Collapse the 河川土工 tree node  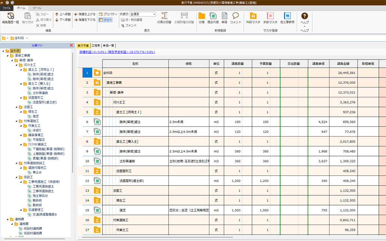click(16, 65)
